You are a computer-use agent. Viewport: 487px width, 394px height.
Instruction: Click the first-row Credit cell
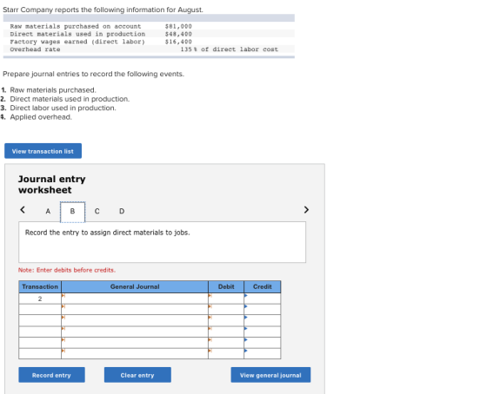(262, 299)
